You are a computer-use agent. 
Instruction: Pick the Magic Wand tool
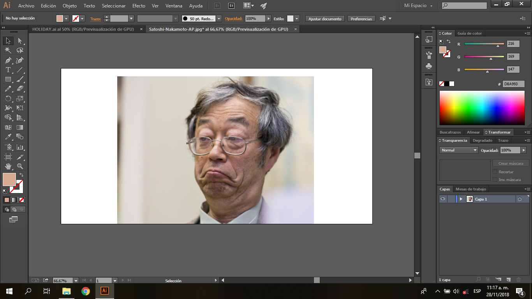[8, 51]
